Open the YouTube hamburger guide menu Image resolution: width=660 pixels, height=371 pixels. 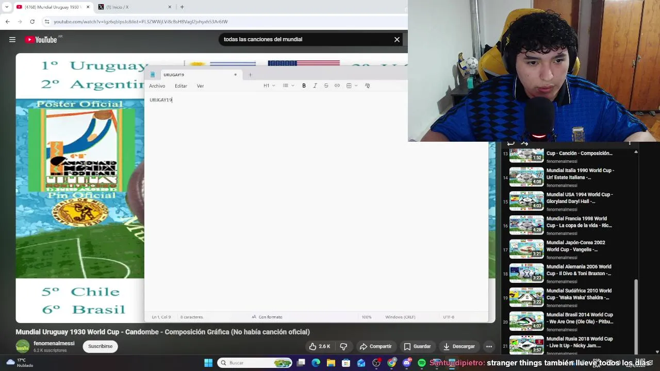click(x=12, y=40)
